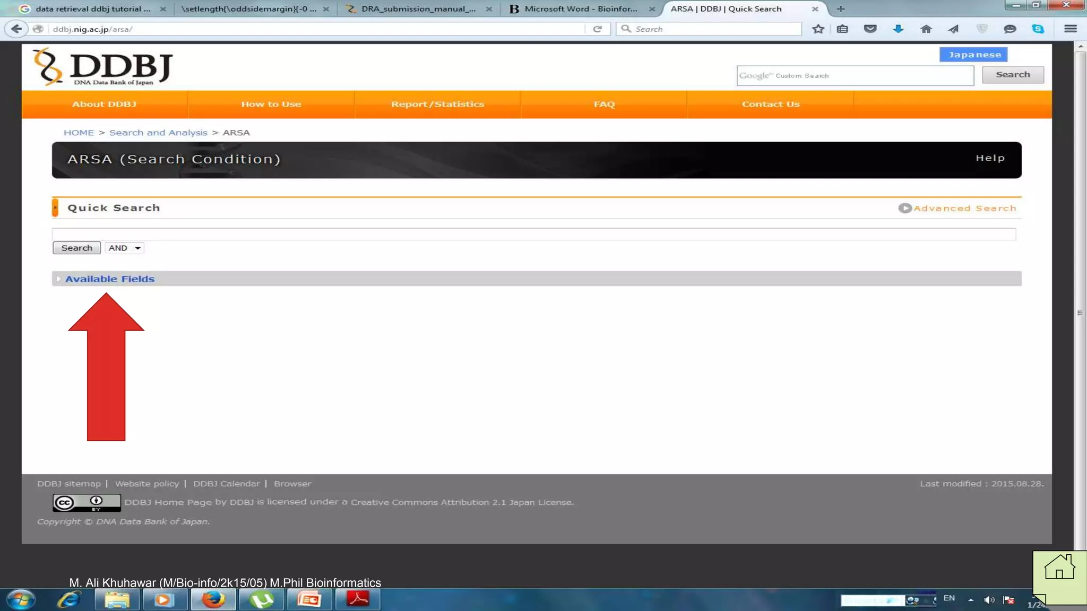Screen dimensions: 1087x611
Task: Open the Report/Statistics menu
Action: click(x=437, y=104)
